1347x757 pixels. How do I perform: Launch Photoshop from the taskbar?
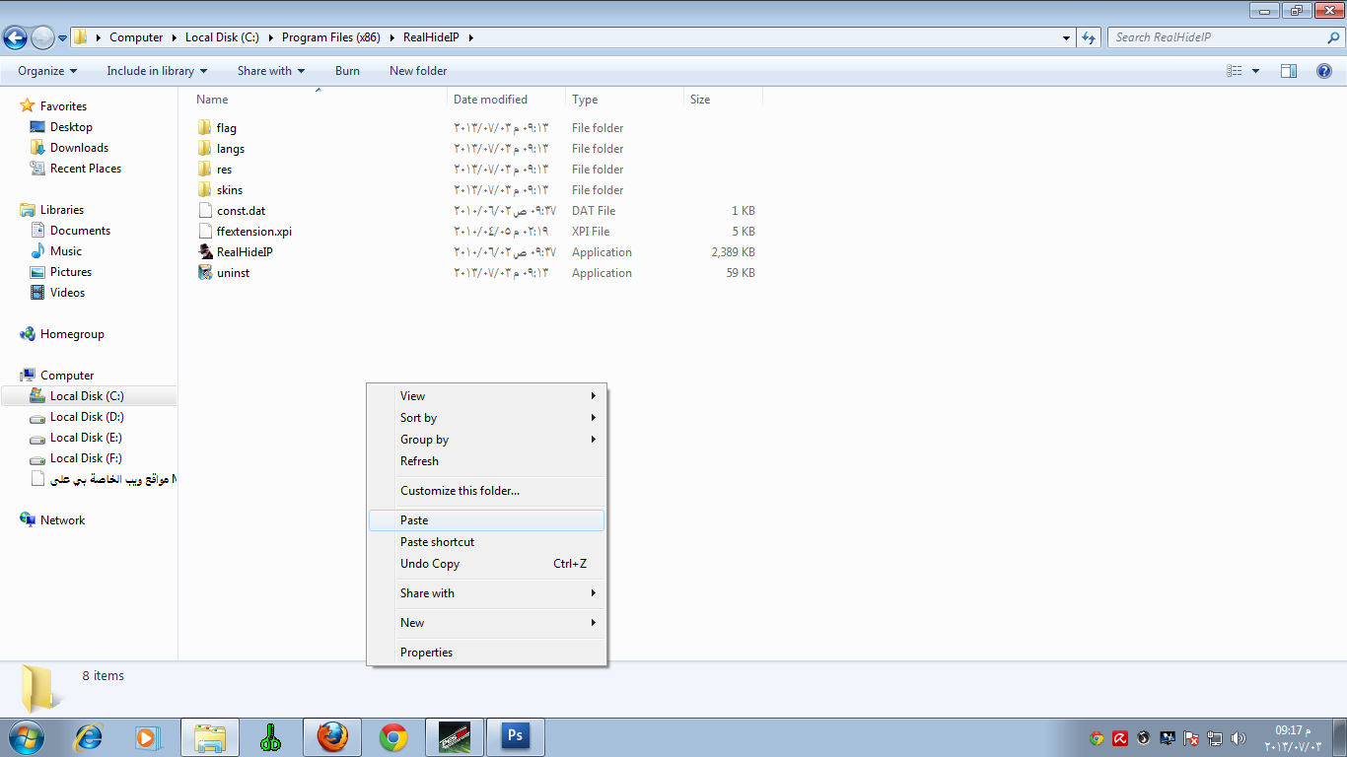click(x=516, y=737)
